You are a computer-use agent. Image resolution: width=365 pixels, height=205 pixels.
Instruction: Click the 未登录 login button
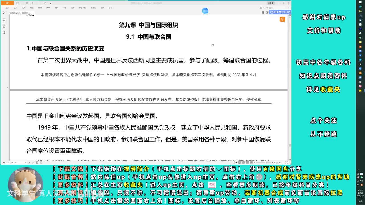click(271, 3)
